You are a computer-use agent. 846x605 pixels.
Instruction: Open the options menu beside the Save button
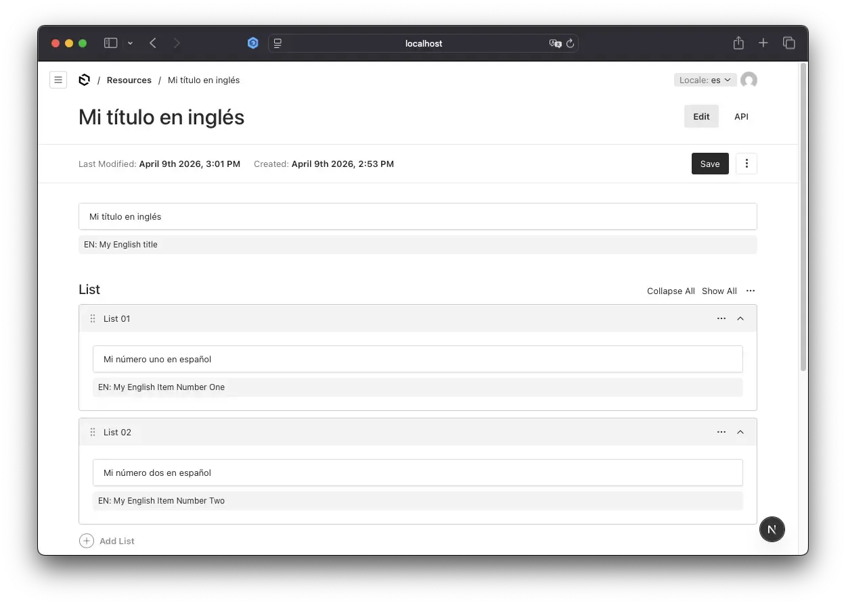coord(746,164)
